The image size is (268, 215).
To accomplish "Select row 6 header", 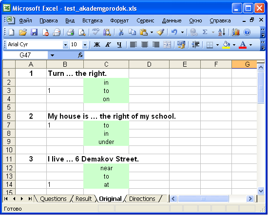I will pos(9,116).
